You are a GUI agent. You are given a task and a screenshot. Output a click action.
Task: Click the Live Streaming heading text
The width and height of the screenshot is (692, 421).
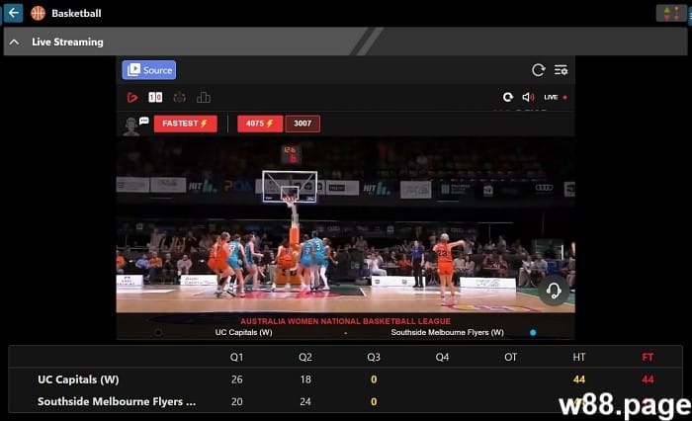point(67,42)
